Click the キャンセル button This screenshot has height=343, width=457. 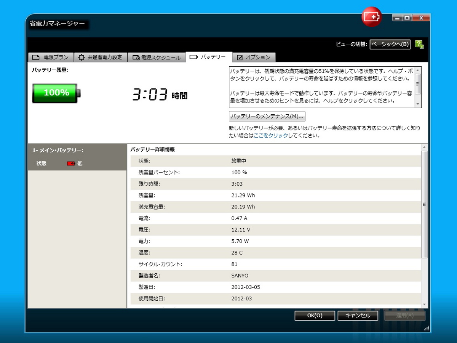point(358,316)
